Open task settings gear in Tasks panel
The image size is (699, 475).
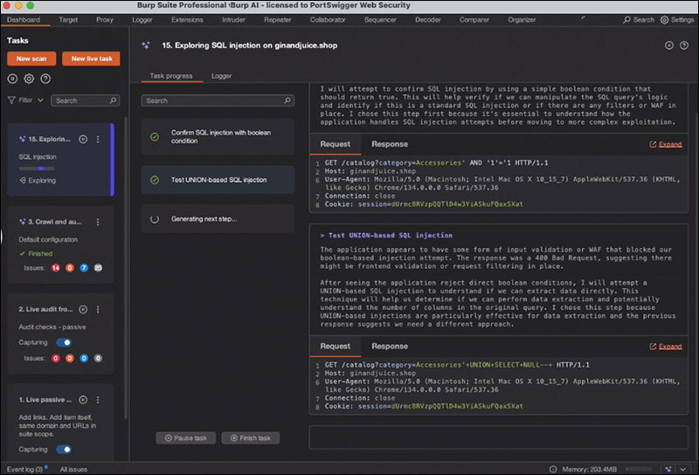[x=29, y=79]
